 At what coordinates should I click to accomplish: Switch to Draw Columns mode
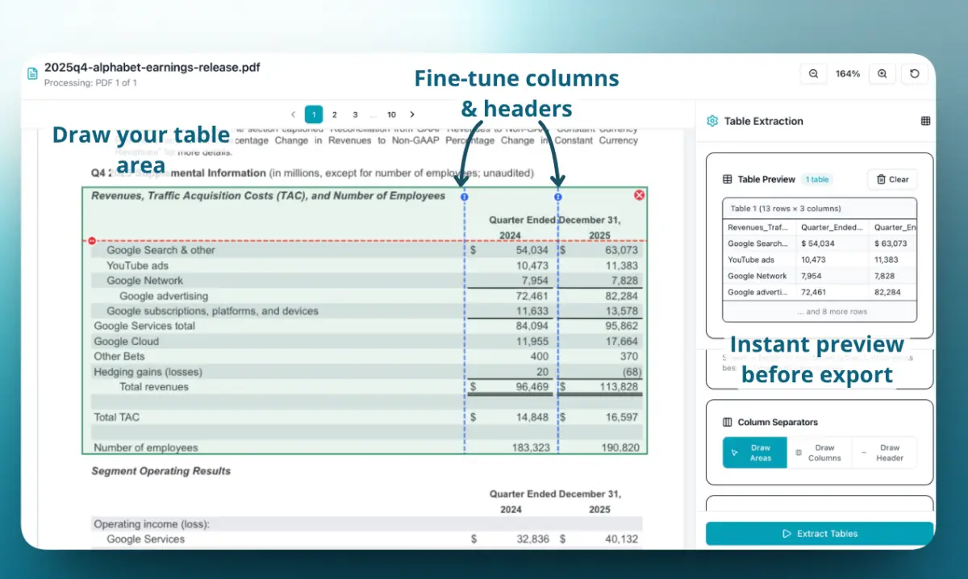pyautogui.click(x=819, y=452)
